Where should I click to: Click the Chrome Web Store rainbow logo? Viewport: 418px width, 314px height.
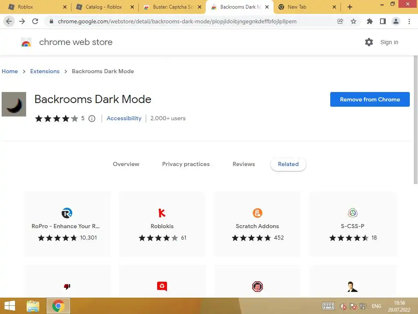click(26, 42)
